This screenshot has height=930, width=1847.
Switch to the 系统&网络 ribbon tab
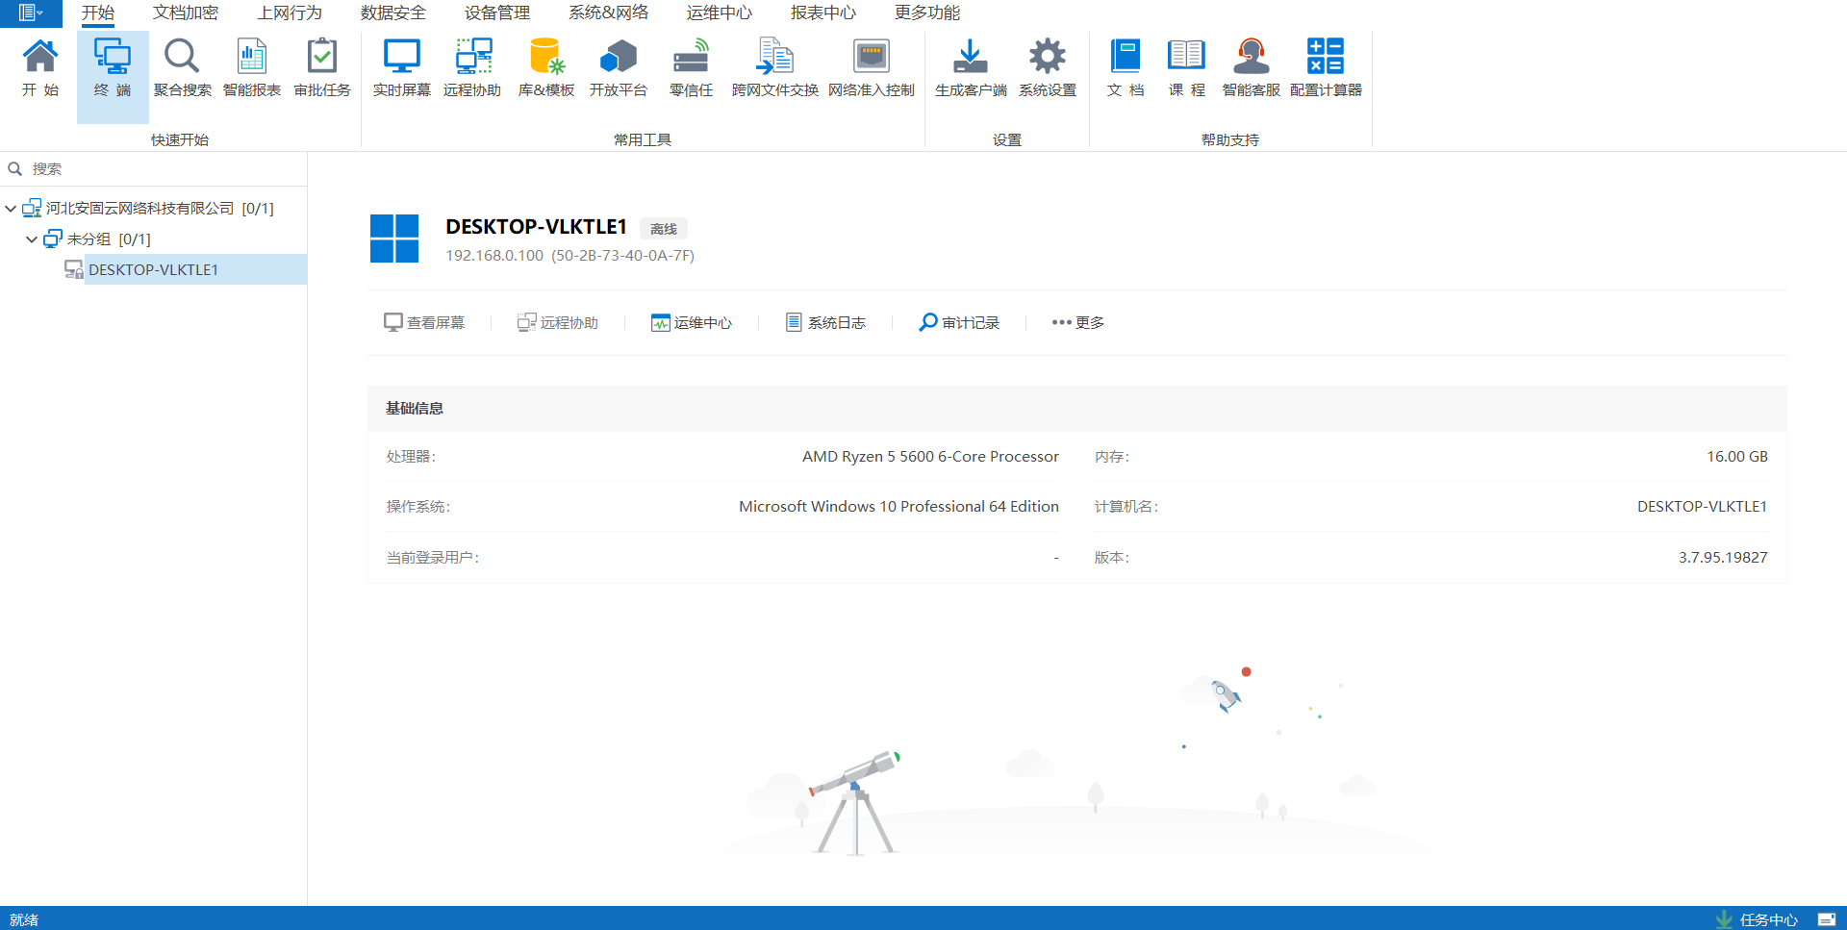tap(608, 13)
